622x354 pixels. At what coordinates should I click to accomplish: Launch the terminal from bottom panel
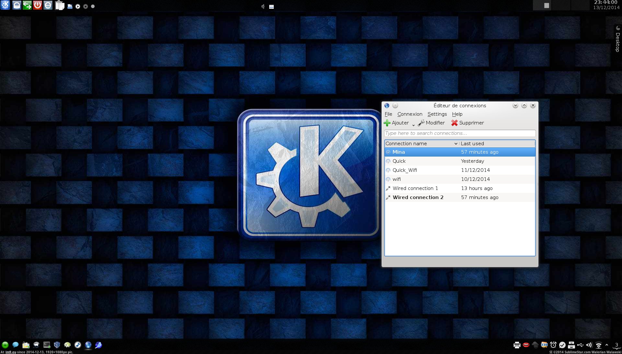[47, 345]
